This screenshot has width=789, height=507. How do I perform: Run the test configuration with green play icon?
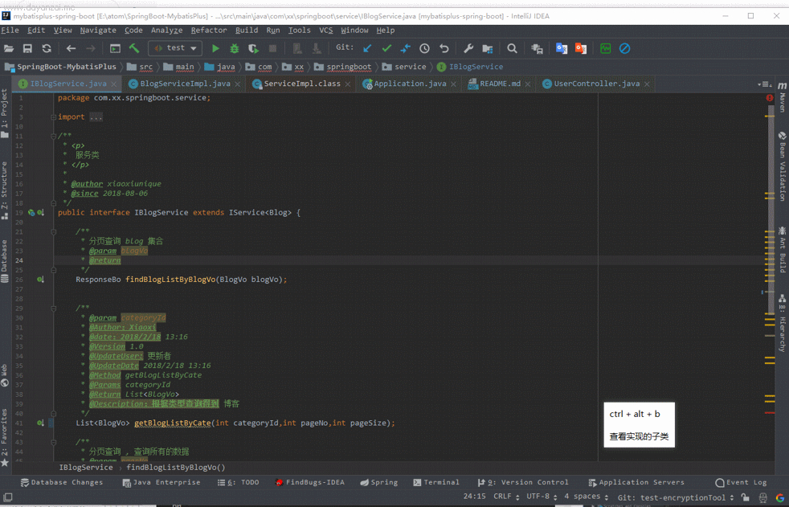pyautogui.click(x=215, y=48)
